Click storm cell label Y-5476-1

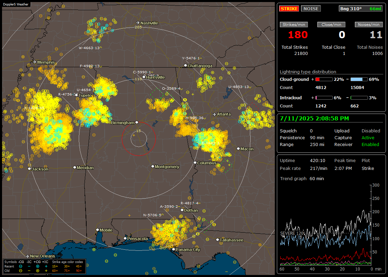click(192, 58)
